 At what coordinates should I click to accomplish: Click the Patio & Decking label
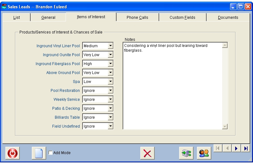click(x=66, y=108)
